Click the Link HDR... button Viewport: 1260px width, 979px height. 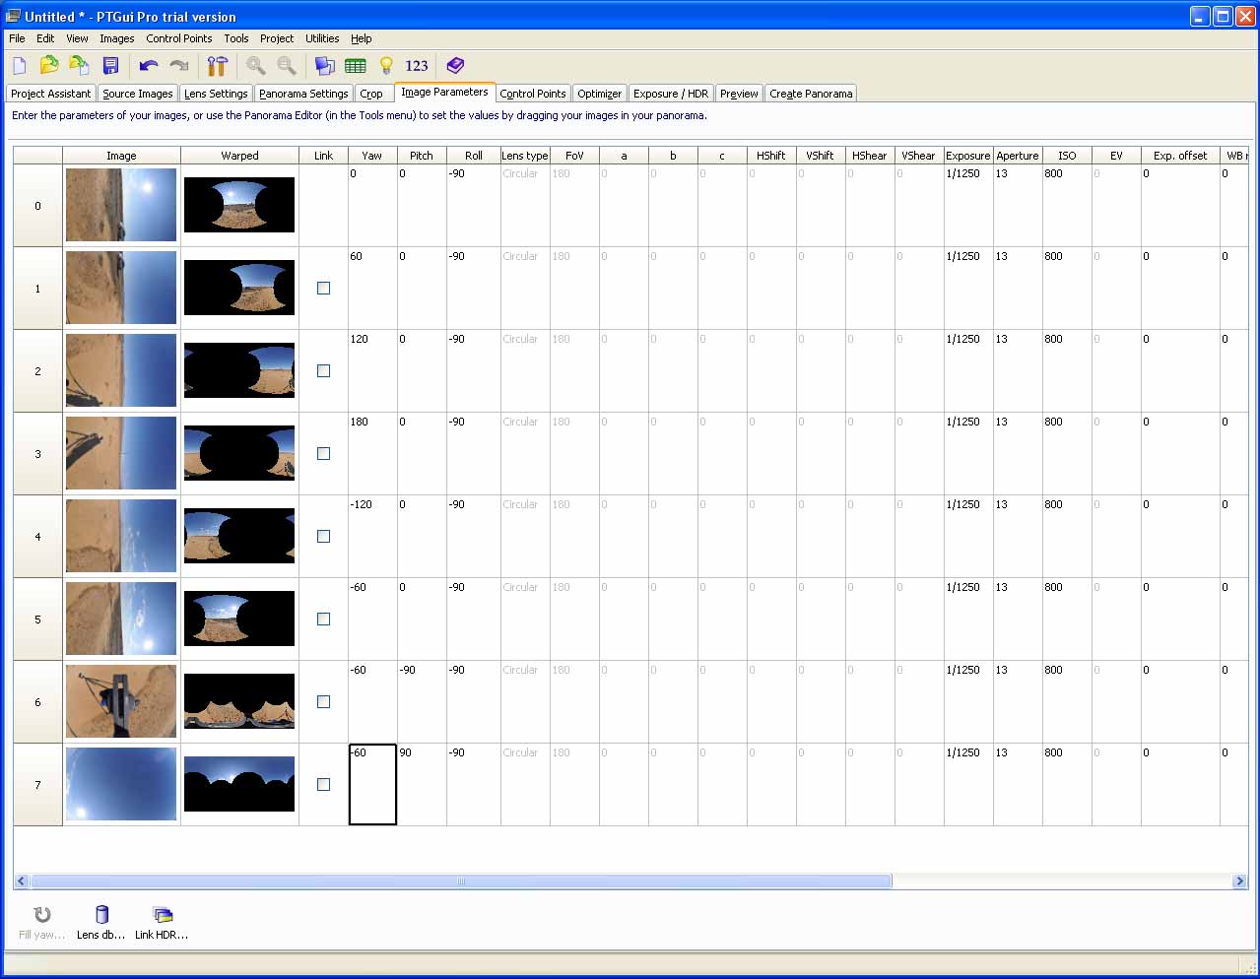[162, 923]
